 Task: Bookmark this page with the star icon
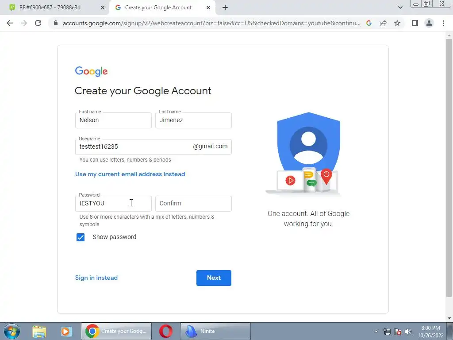pos(397,23)
